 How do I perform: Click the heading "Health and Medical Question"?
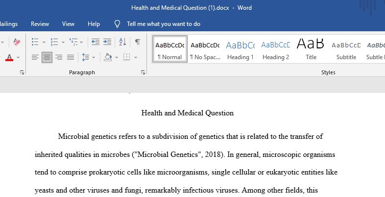pos(188,113)
